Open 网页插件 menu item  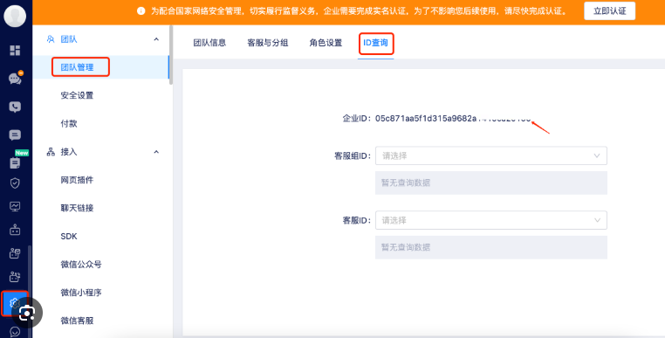coord(77,180)
